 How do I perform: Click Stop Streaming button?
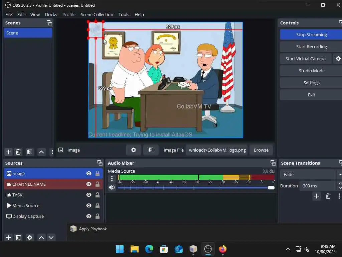pyautogui.click(x=311, y=34)
